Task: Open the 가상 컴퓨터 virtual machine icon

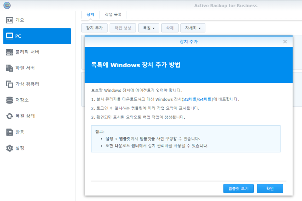Action: (9, 84)
